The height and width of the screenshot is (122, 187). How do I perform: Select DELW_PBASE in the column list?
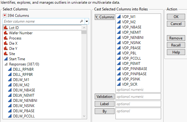coord(42,111)
